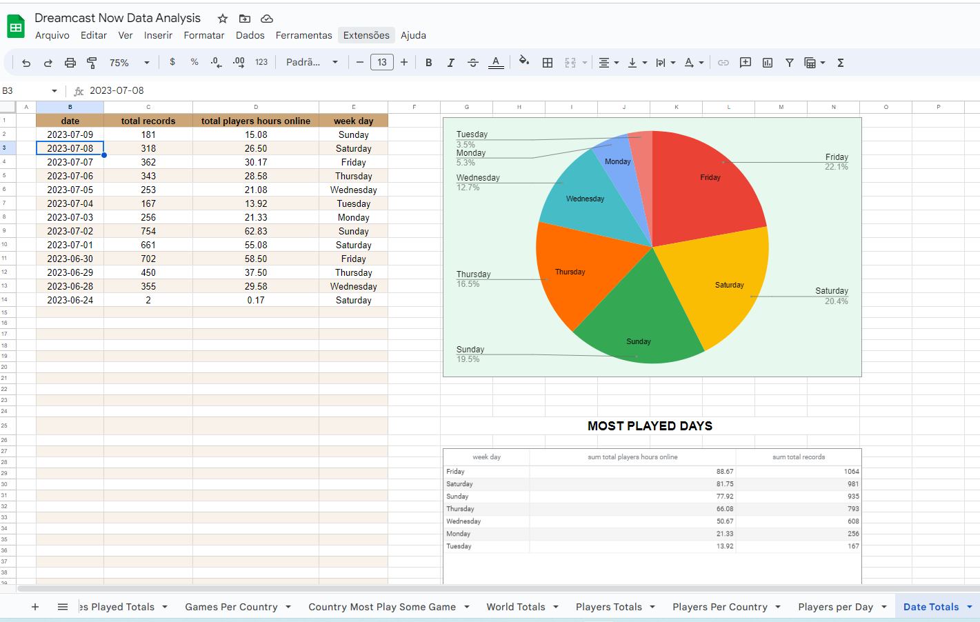The height and width of the screenshot is (622, 980).
Task: Star the Dreamcast Now Data Analysis document
Action: tap(223, 19)
